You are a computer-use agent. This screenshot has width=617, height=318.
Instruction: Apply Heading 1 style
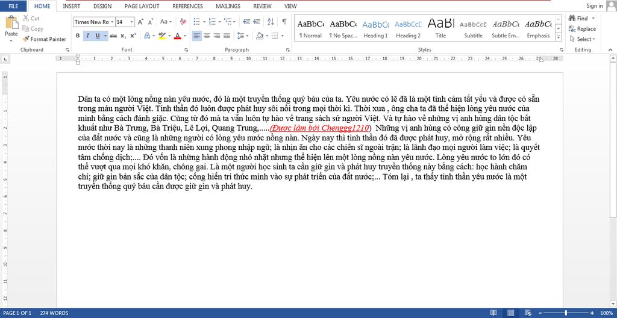point(375,28)
